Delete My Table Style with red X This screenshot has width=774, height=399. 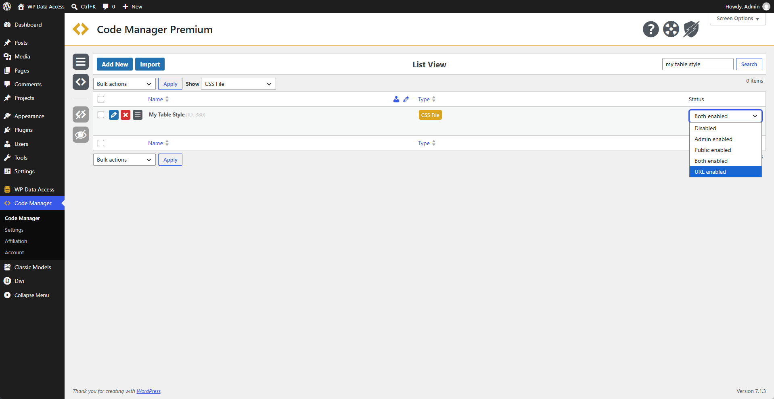126,115
